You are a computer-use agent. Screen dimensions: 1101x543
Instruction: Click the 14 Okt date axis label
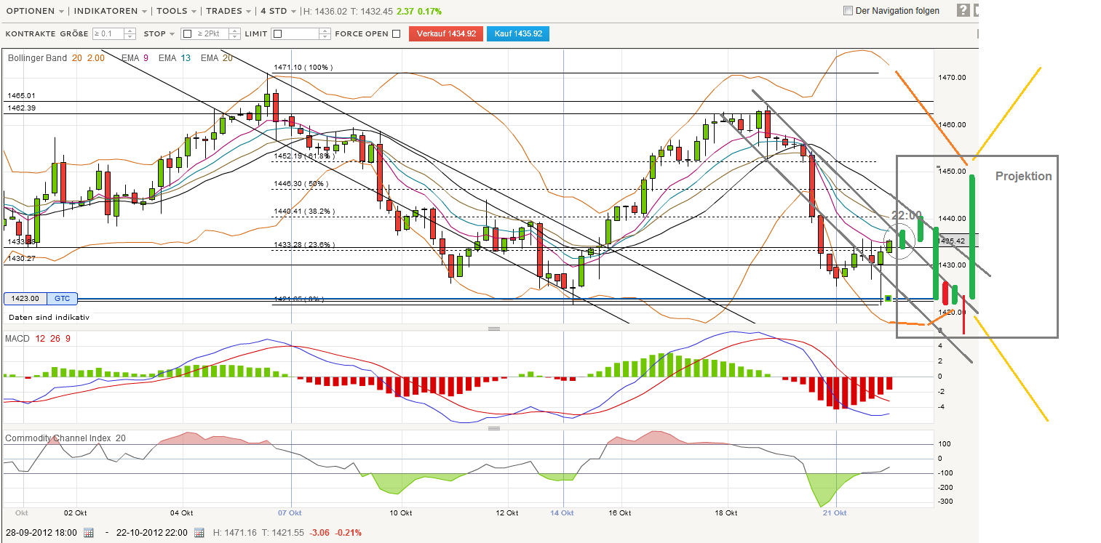(563, 512)
